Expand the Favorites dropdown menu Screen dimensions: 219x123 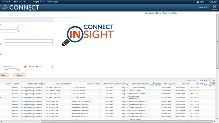point(5,2)
